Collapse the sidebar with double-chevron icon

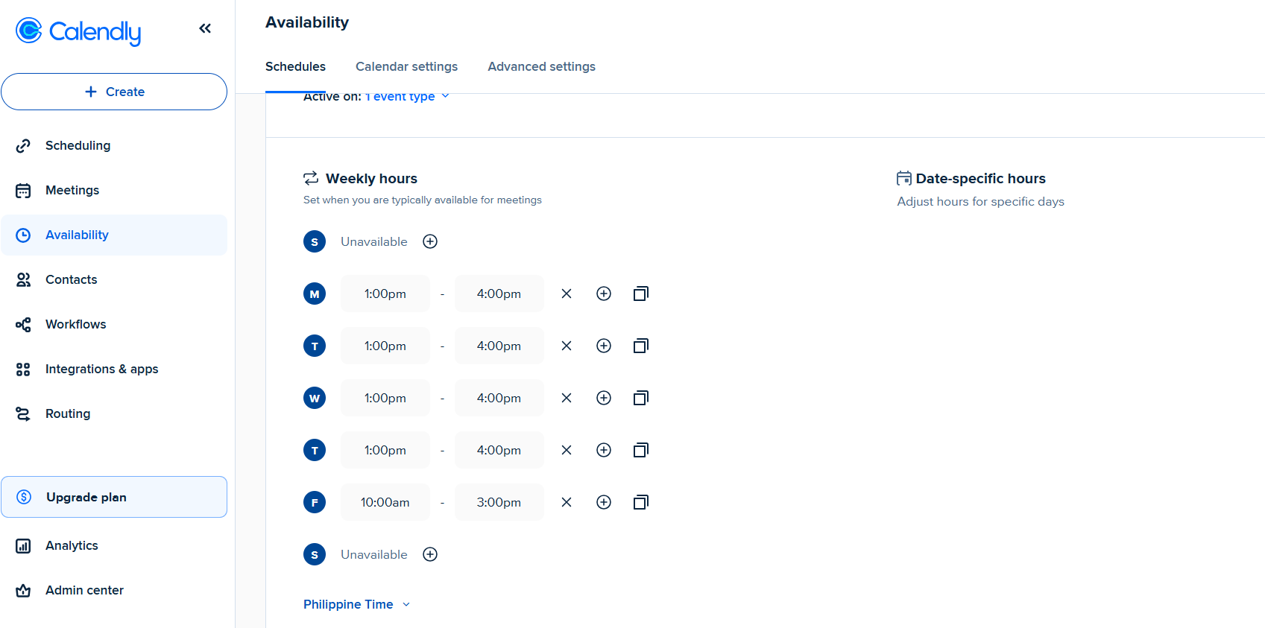pyautogui.click(x=205, y=28)
